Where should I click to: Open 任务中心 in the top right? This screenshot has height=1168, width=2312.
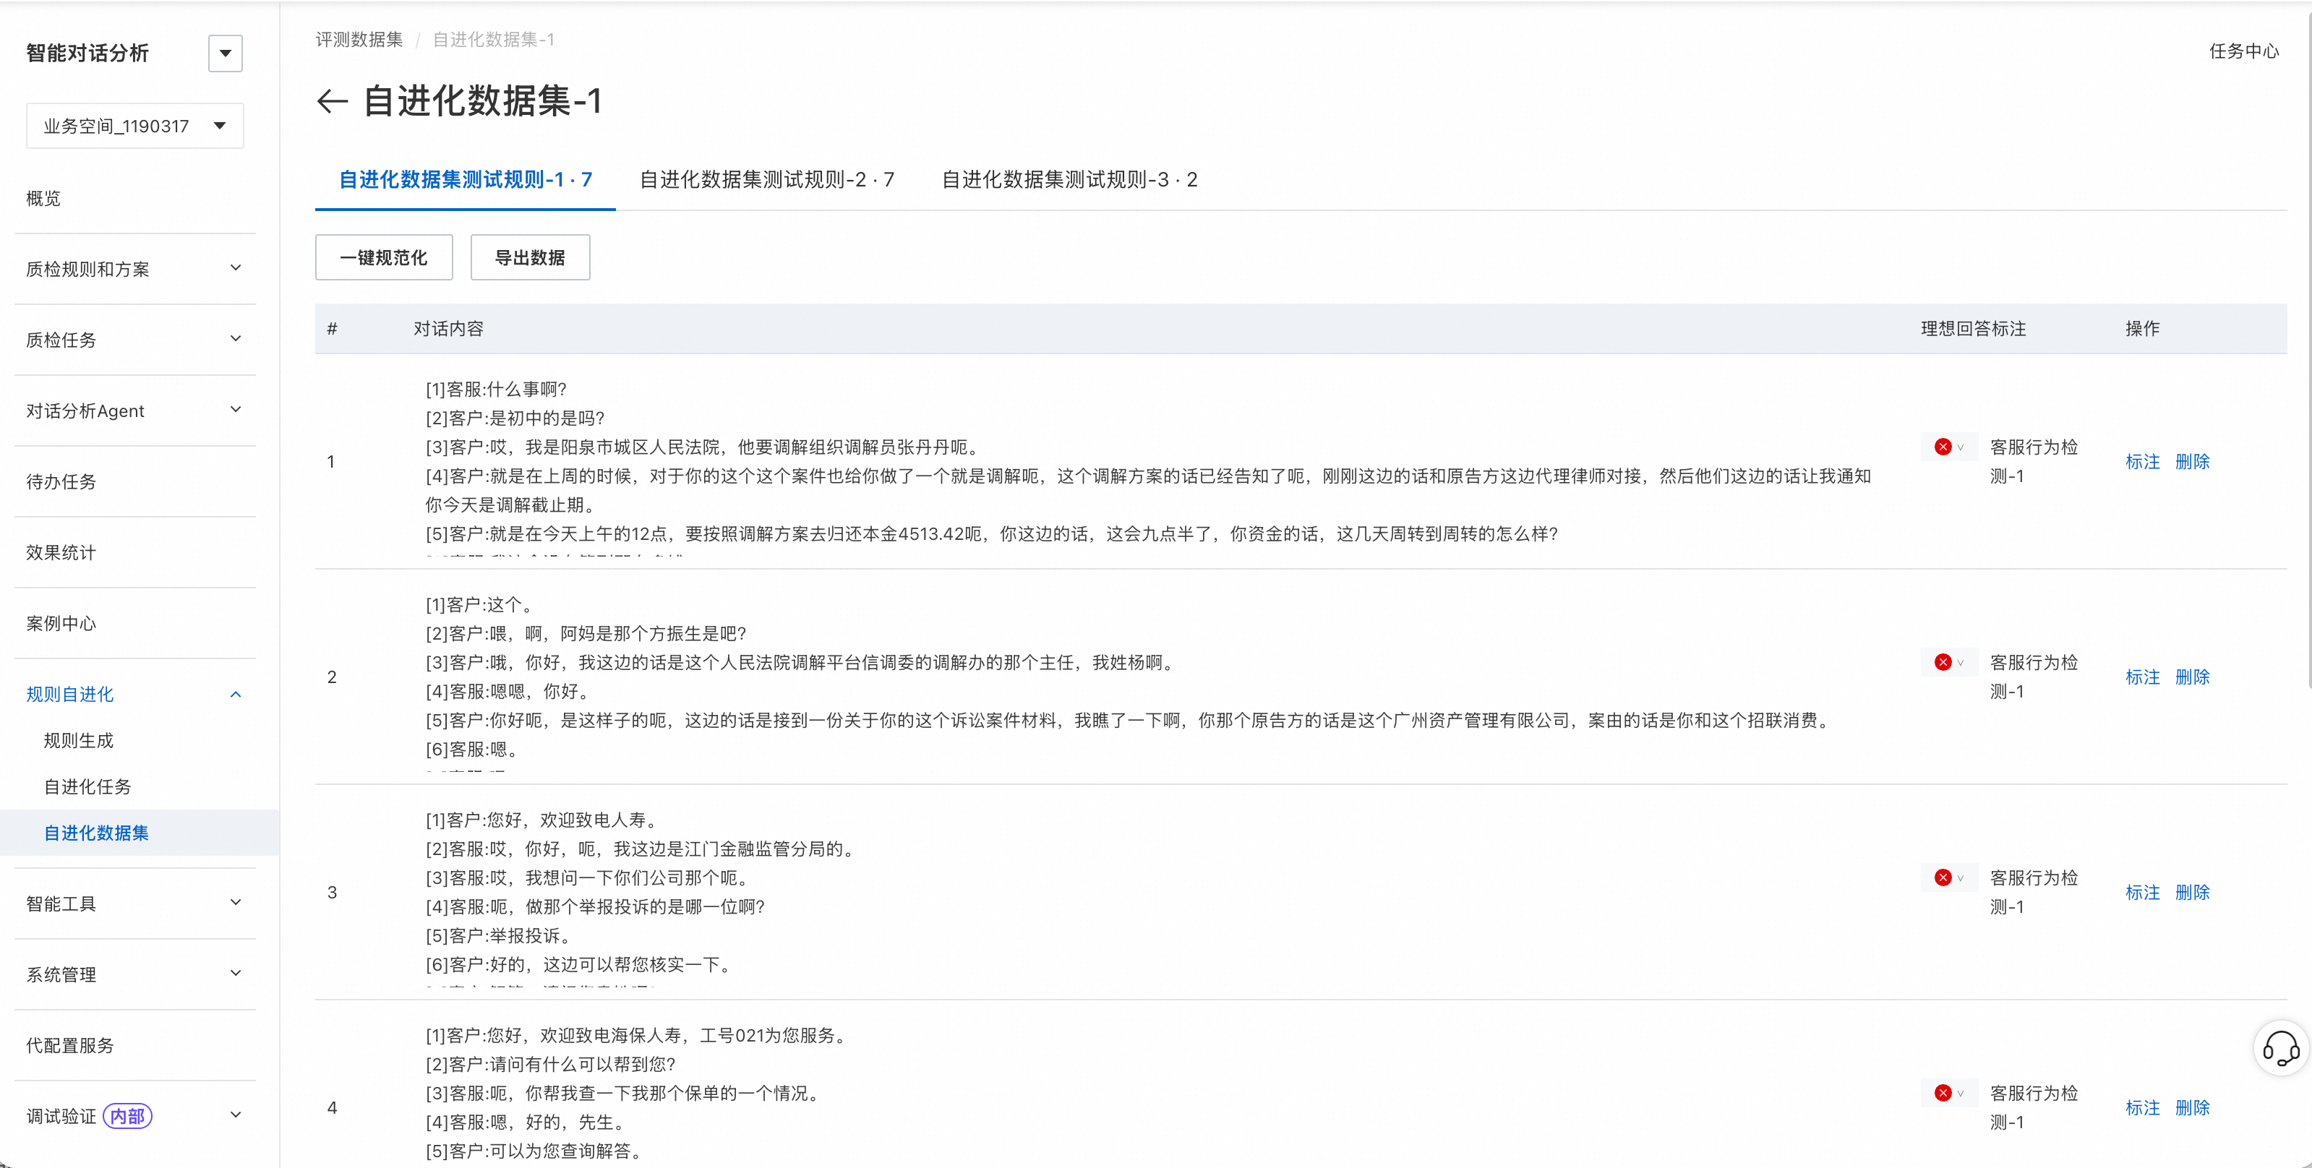coord(2244,51)
